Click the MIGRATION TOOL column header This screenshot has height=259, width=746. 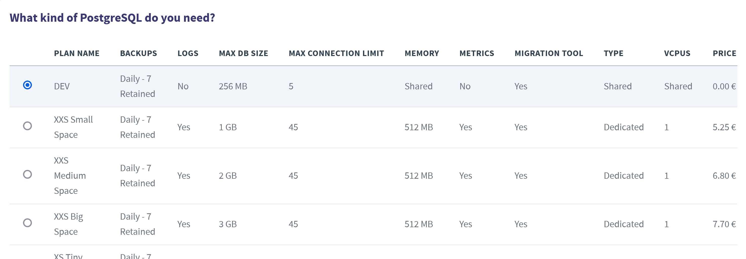coord(549,54)
